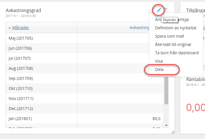Viewport: 205px width, 139px height.
Task: Select Dela from the actions menu
Action: tap(159, 69)
